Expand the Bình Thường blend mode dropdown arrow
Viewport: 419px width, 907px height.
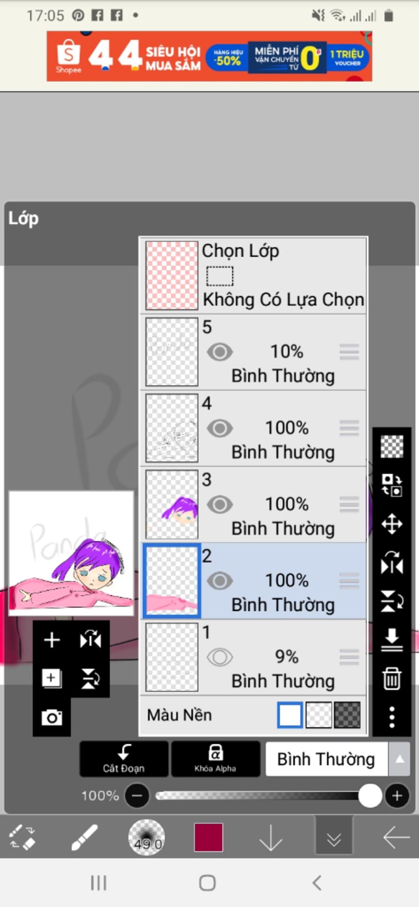pyautogui.click(x=399, y=759)
